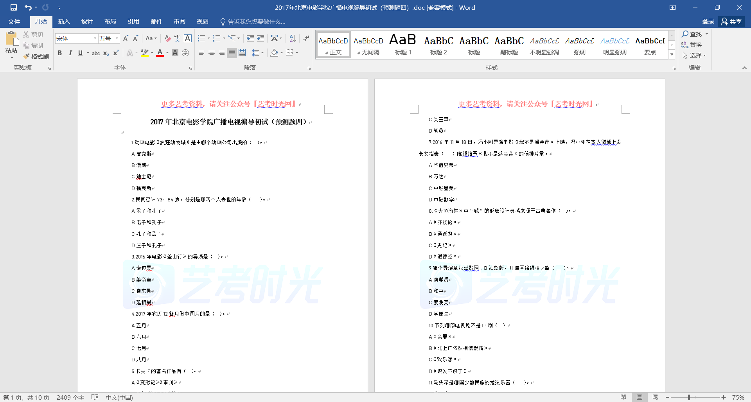Adjust the zoom slider in status bar

[689, 397]
